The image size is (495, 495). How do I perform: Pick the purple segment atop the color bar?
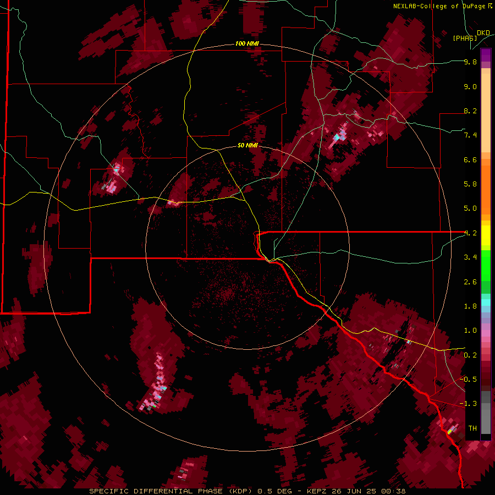click(486, 55)
